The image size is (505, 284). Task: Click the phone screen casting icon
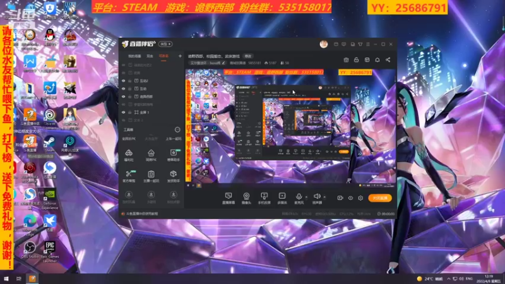pyautogui.click(x=264, y=196)
